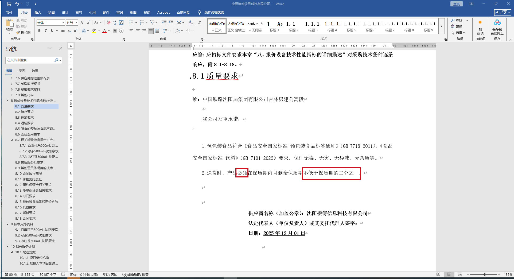This screenshot has width=514, height=279.
Task: Insert a numbered list
Action: tap(142, 22)
